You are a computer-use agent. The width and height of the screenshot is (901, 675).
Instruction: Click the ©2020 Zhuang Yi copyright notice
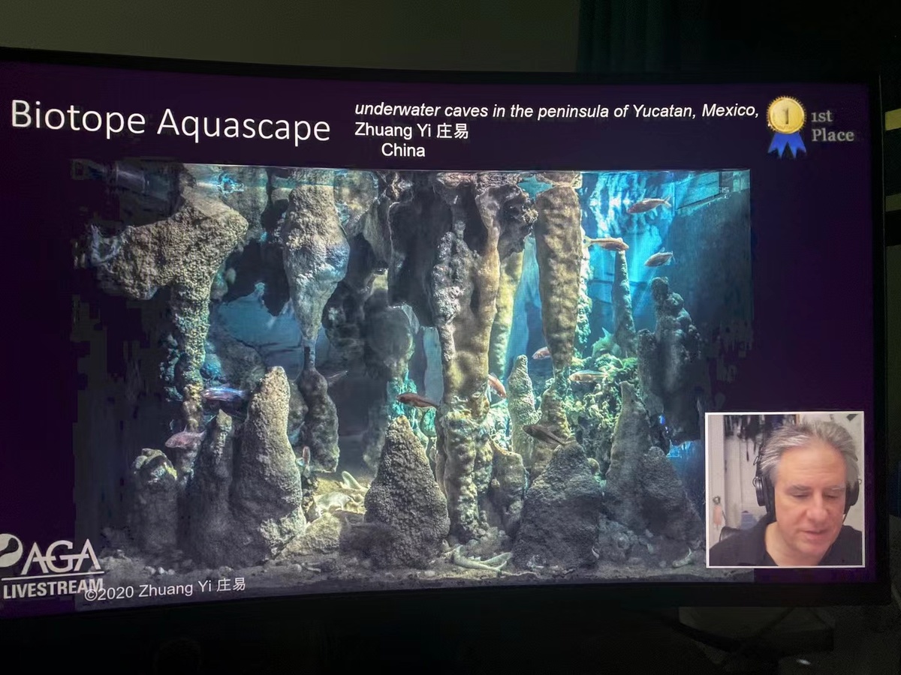pyautogui.click(x=164, y=588)
